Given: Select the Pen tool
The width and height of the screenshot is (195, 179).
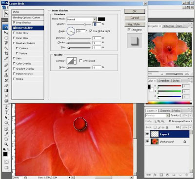Looking at the screenshot, I should pos(6,107).
